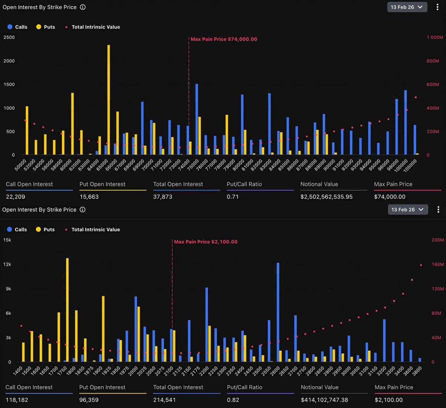Expand the 13 Feb 26 date selector on bottom chart

point(408,210)
